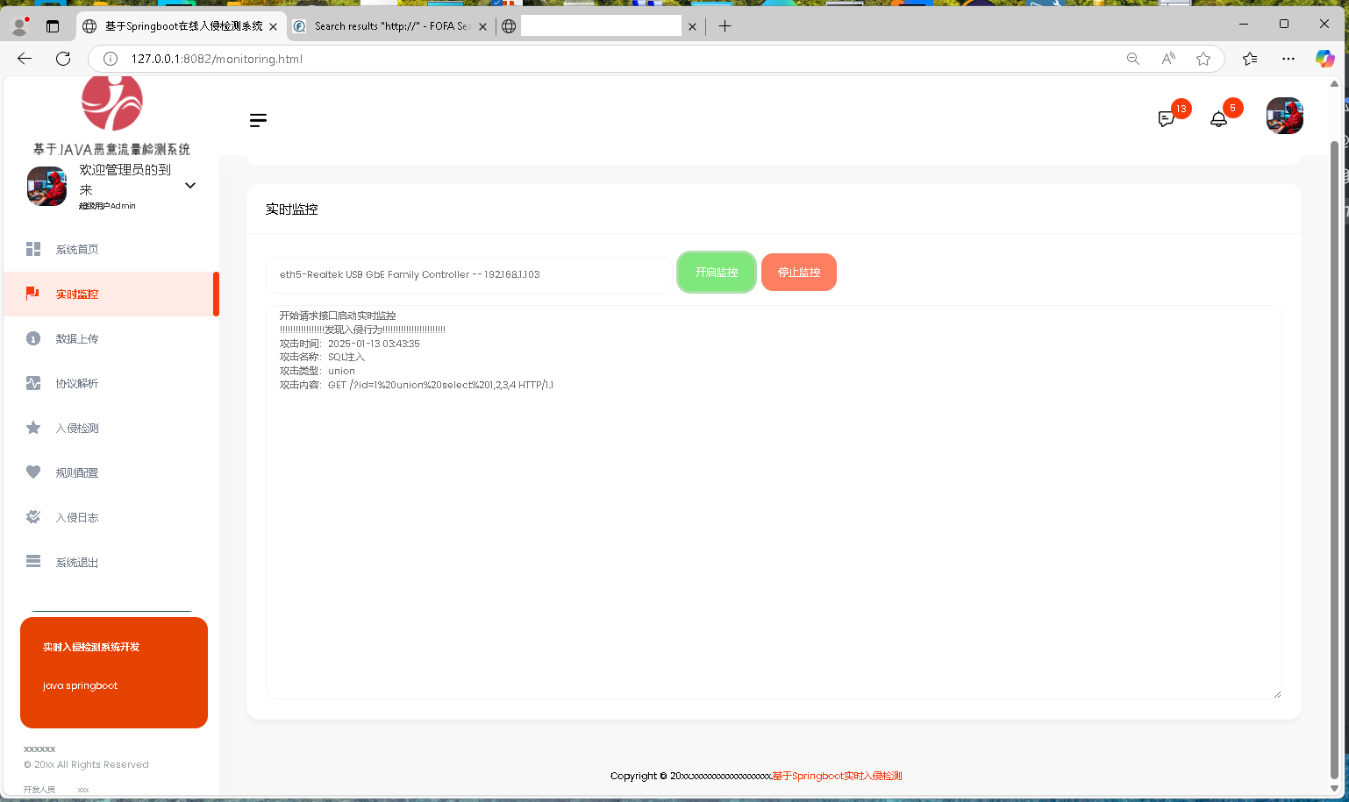Open the notifications bell showing 5
Screen dimensions: 1349x802
[1218, 118]
